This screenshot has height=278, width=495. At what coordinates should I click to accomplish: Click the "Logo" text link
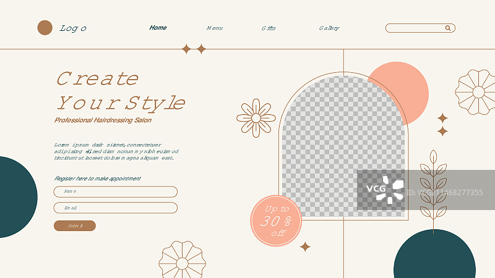tap(73, 28)
